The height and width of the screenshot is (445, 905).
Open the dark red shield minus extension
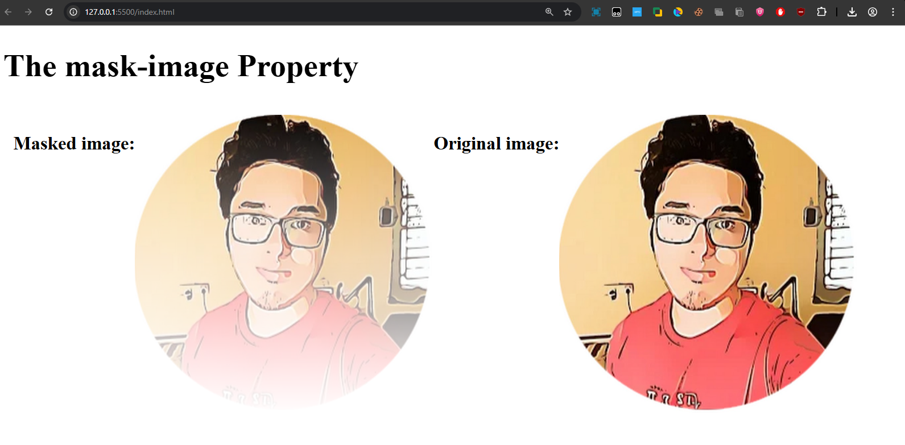point(801,12)
